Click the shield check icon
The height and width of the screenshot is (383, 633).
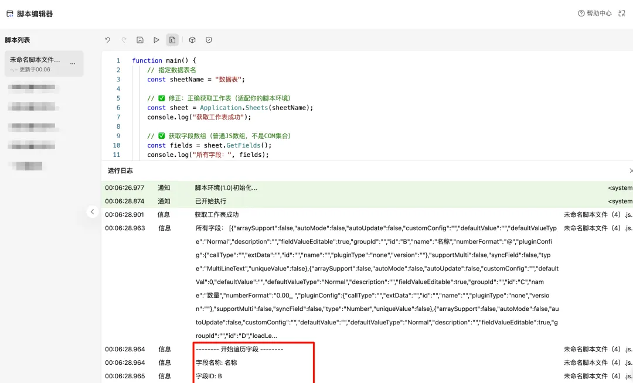(x=209, y=40)
